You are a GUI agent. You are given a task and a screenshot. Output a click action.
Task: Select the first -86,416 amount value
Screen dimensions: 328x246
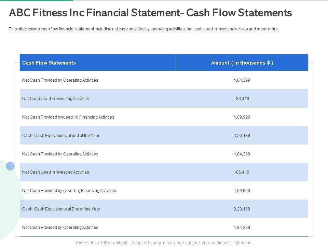click(x=242, y=99)
